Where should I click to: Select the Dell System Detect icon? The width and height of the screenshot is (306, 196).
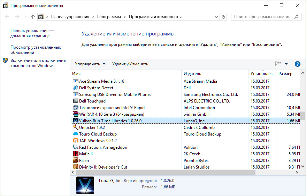pos(75,88)
